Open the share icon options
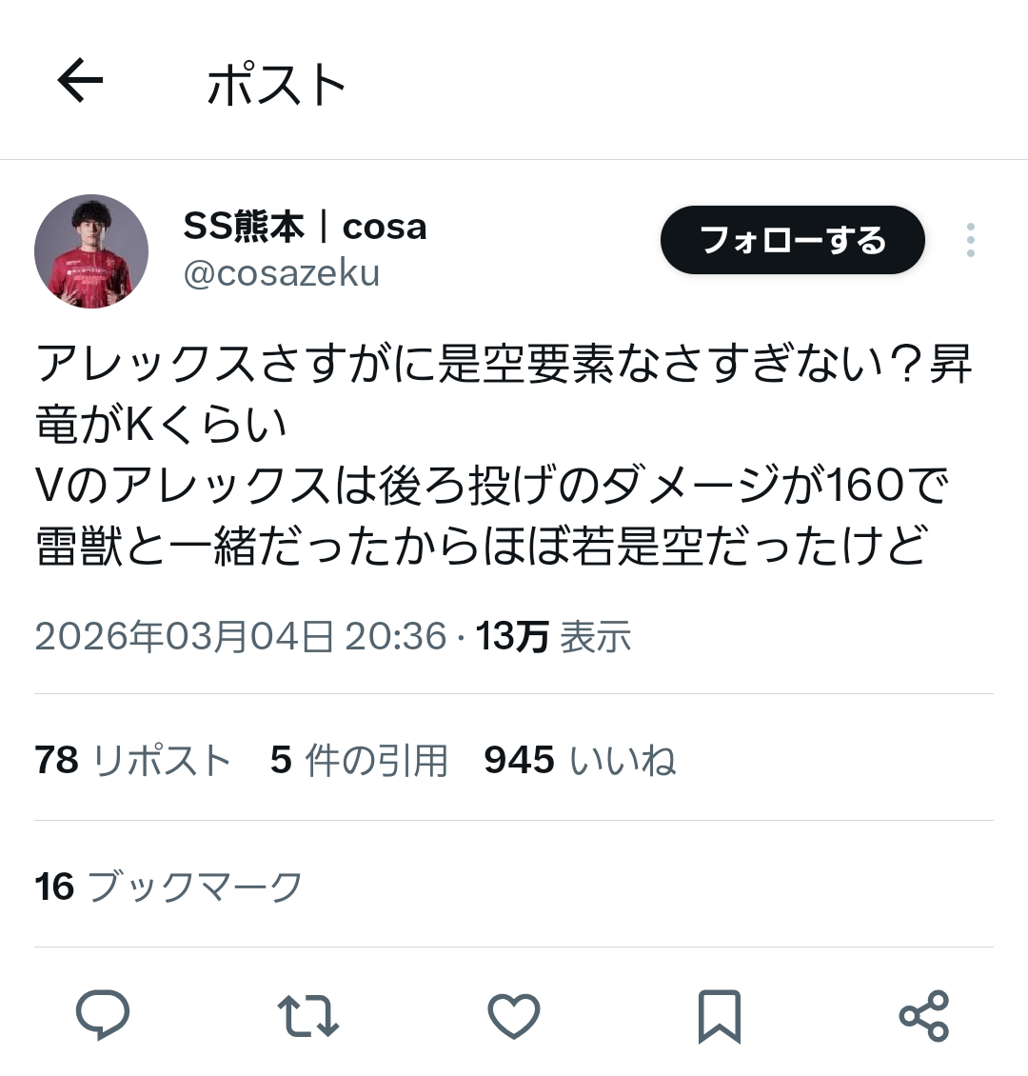Viewport: 1028px width, 1076px height. pyautogui.click(x=924, y=1016)
